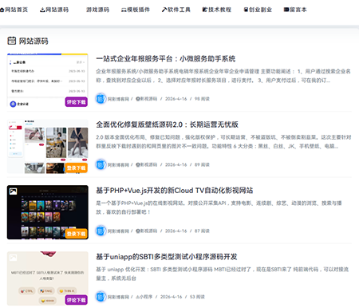Click the calendar icon beside the 网站源码 heading

(x=11, y=41)
